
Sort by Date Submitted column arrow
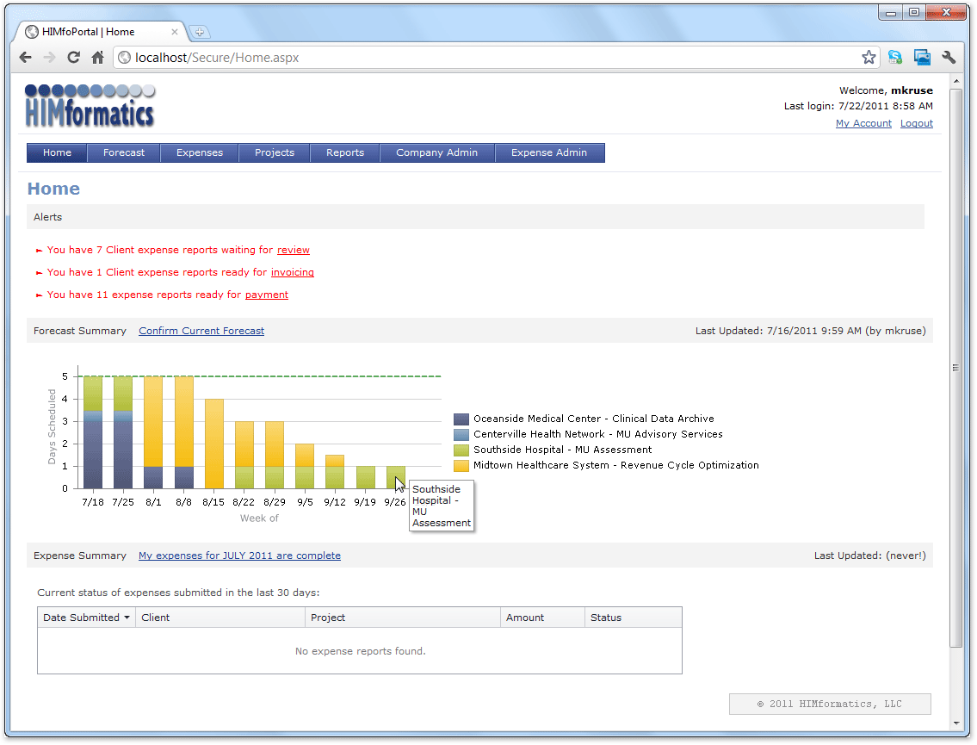pos(127,618)
